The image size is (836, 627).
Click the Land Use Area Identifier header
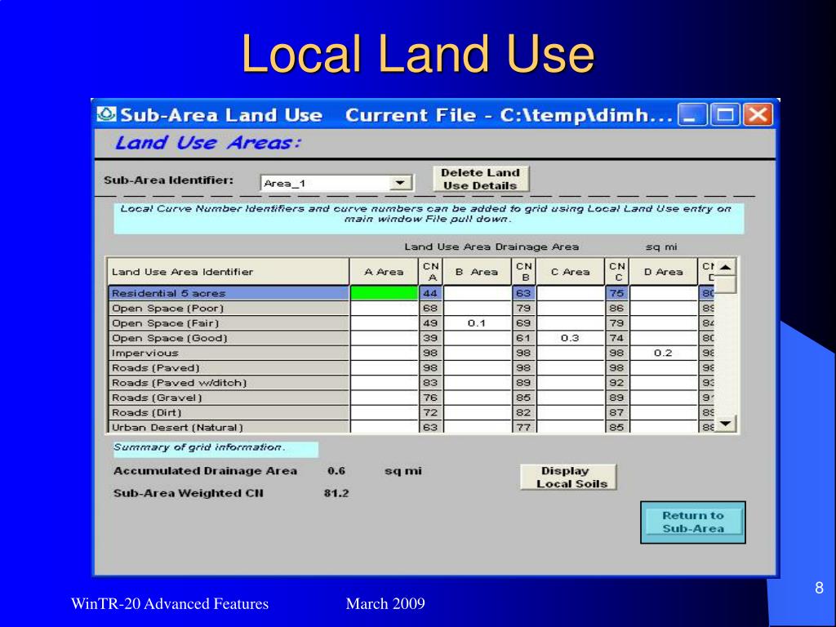(x=229, y=272)
